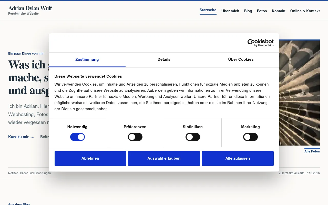Select the Zustimmung tab
The height and width of the screenshot is (205, 328).
87,59
